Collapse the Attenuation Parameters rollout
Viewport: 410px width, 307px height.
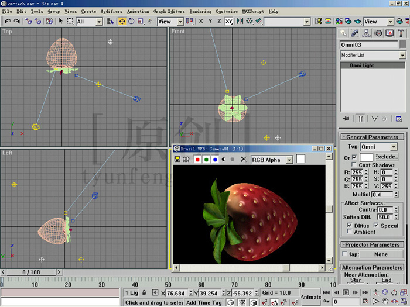tap(373, 267)
